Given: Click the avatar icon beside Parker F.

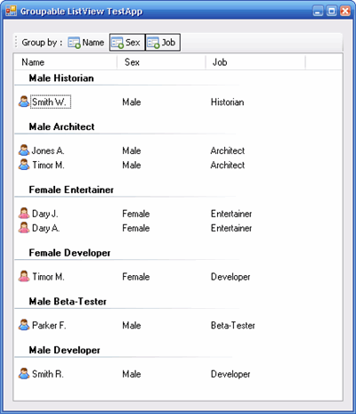Looking at the screenshot, I should [x=24, y=325].
